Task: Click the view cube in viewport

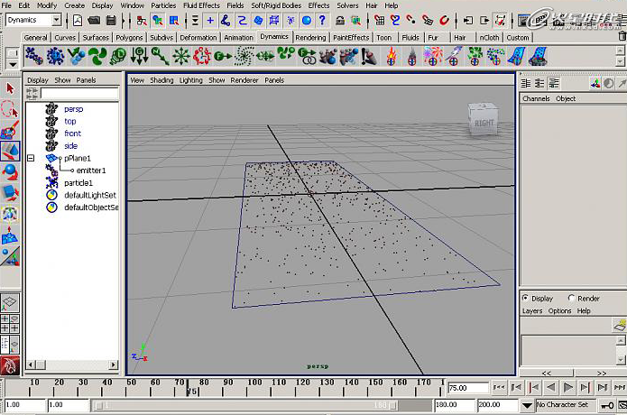Action: 482,119
